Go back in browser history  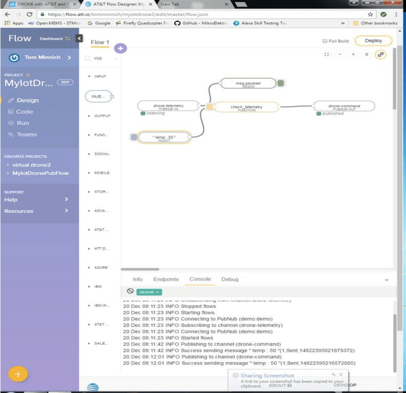(8, 15)
